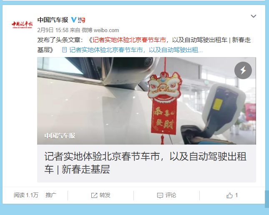Open the lion-dance ornament article thumbnail

146,101
